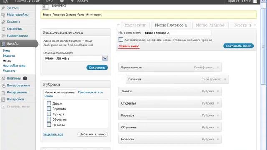Check the Обучение category checkbox
The image size is (267, 150).
[x=49, y=119]
